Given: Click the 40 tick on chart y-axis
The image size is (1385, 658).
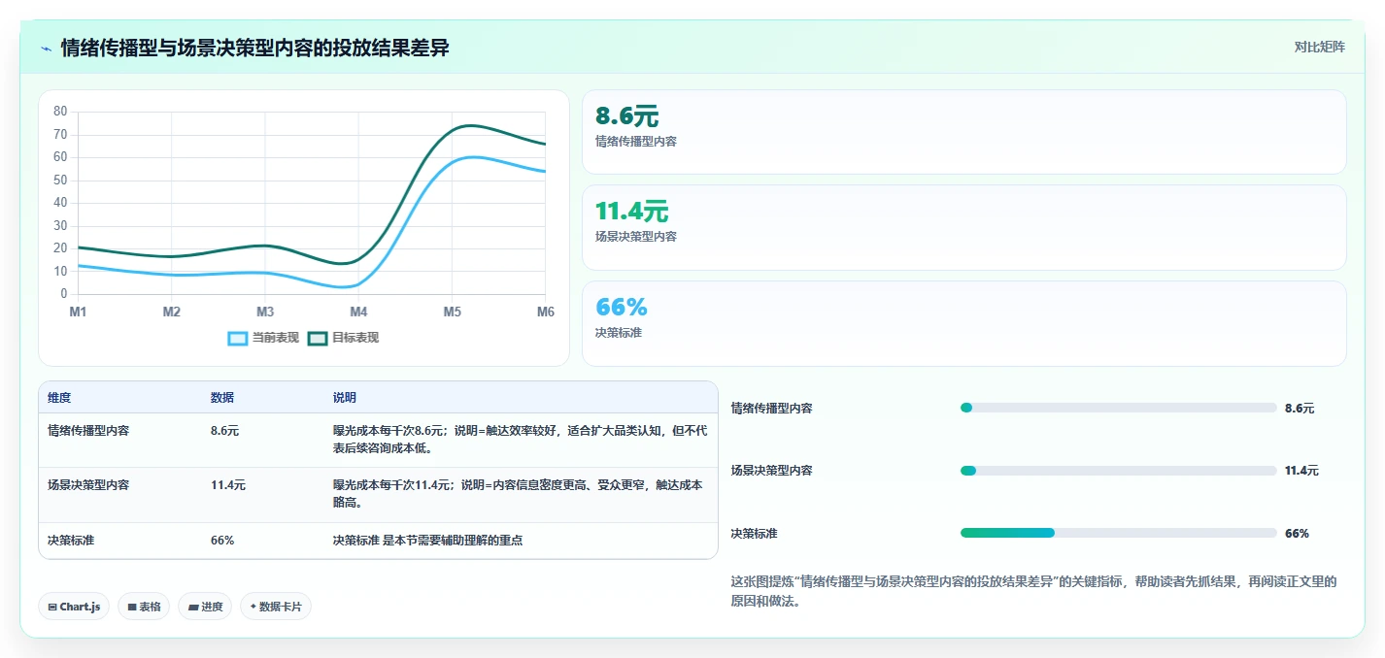Looking at the screenshot, I should tap(60, 203).
